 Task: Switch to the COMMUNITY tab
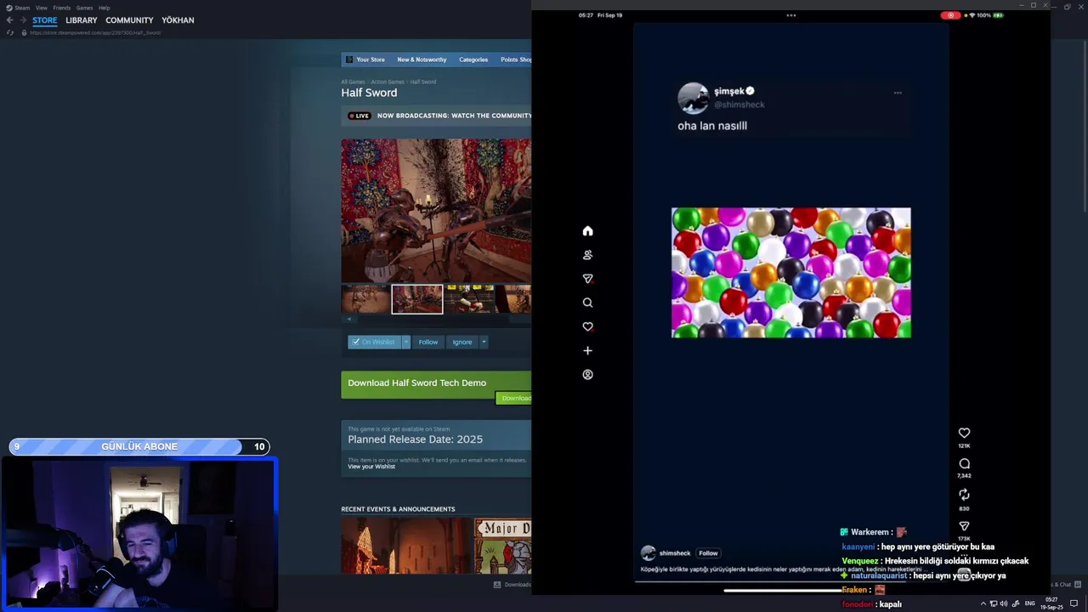[129, 20]
